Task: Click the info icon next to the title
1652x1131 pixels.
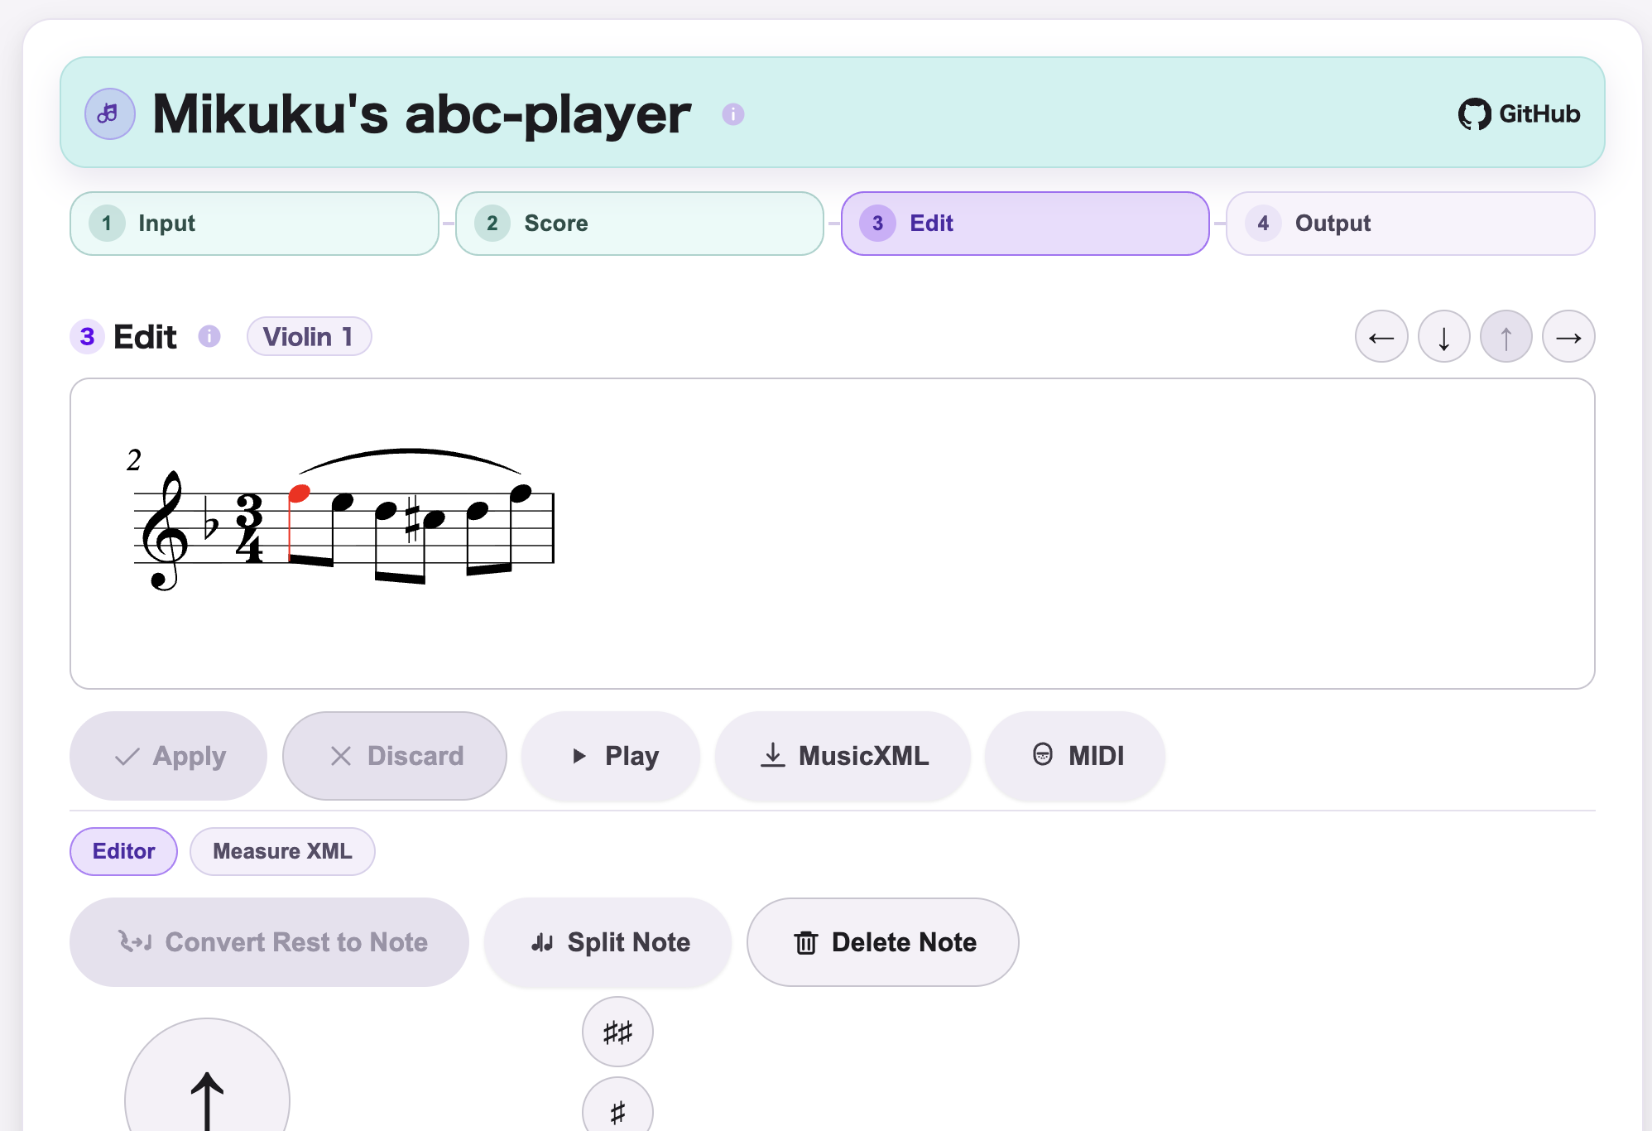Action: (732, 114)
